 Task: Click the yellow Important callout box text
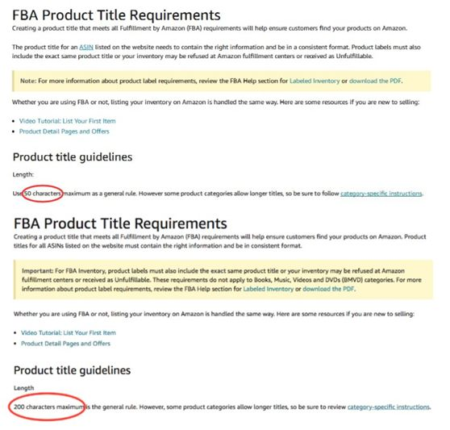(223, 280)
